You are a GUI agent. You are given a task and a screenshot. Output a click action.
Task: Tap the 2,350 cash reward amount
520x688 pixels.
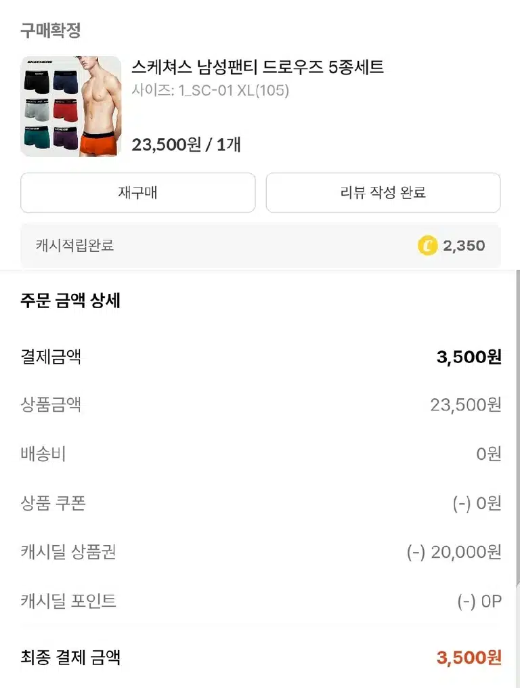(464, 246)
